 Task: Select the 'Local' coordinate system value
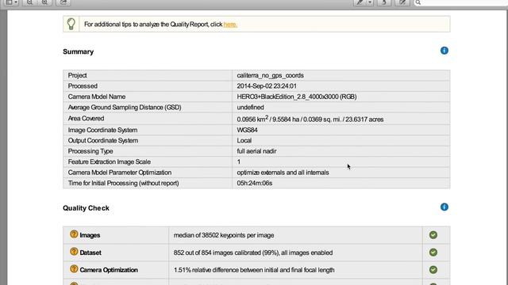tap(244, 141)
